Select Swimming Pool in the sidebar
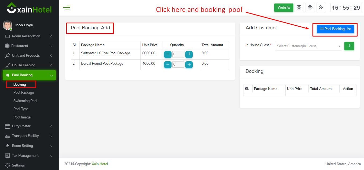The height and width of the screenshot is (170, 364). [x=25, y=101]
